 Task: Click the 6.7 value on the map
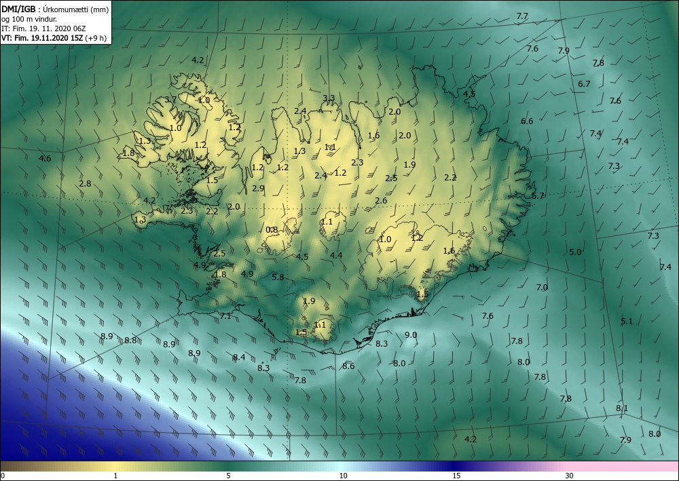point(584,83)
